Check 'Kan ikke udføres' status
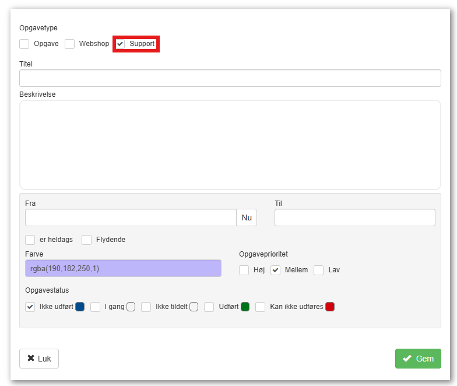457x386 pixels. pos(260,307)
